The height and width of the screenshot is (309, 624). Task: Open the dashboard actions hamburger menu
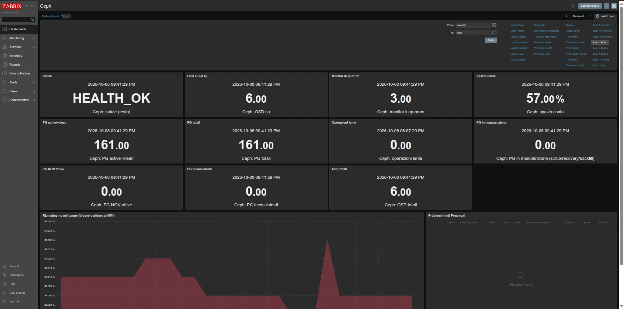[x=607, y=6]
